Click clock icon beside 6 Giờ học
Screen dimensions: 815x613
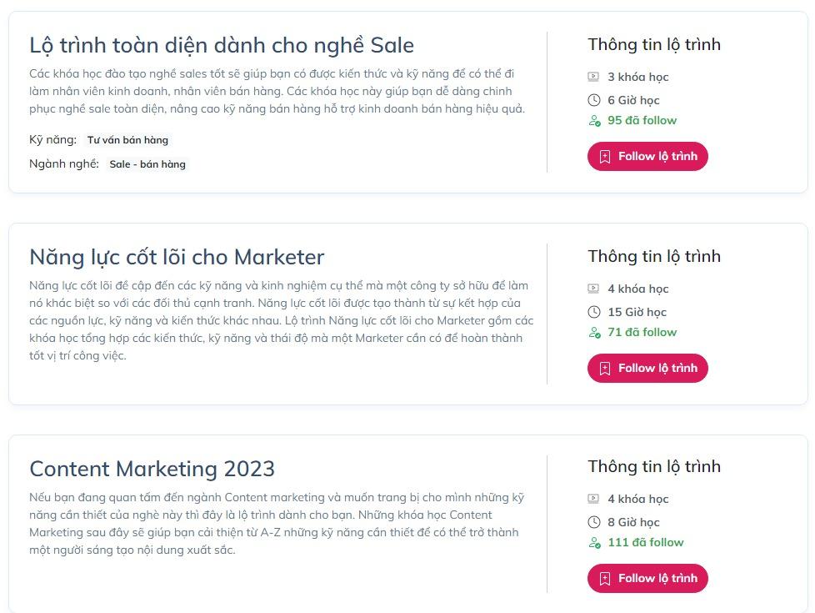click(x=593, y=100)
